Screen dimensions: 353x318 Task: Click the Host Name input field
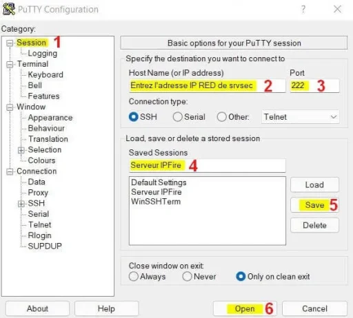208,86
